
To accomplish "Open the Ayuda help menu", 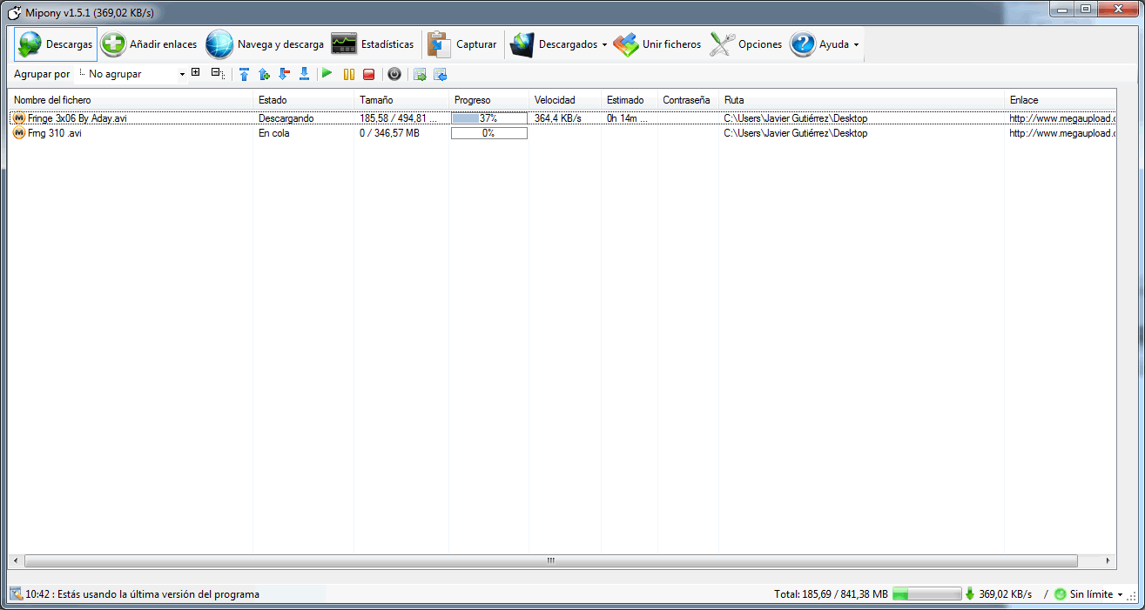I will click(825, 44).
